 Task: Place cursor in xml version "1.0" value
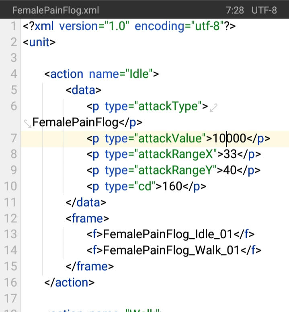117,26
